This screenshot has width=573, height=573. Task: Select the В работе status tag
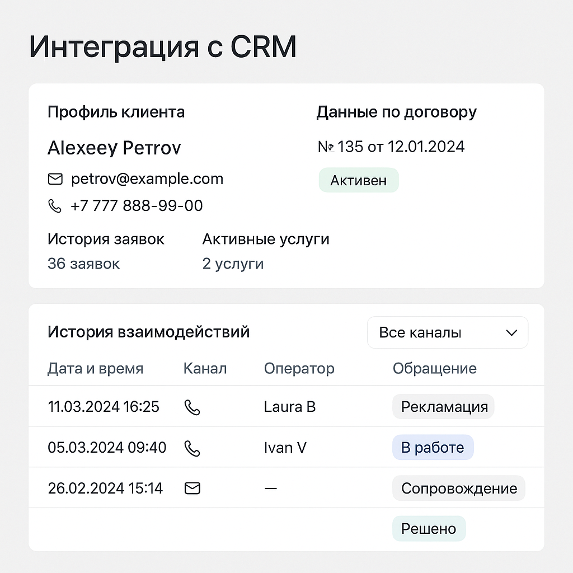433,448
